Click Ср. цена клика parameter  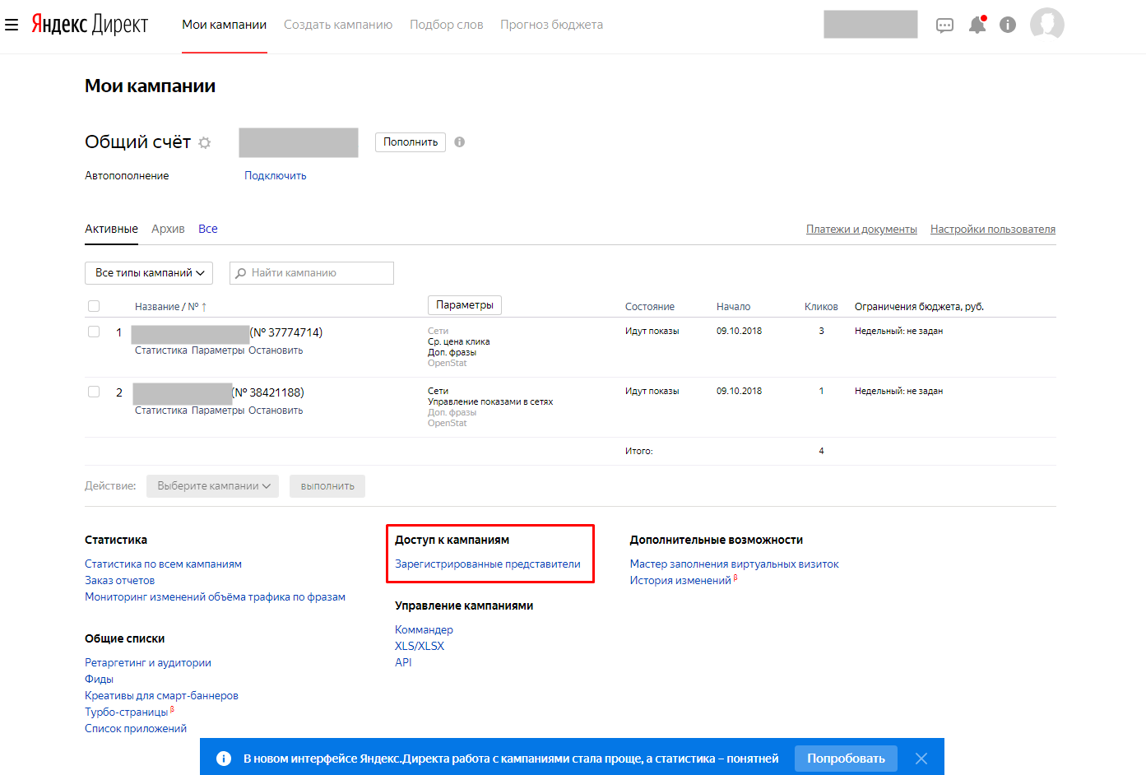pos(458,341)
